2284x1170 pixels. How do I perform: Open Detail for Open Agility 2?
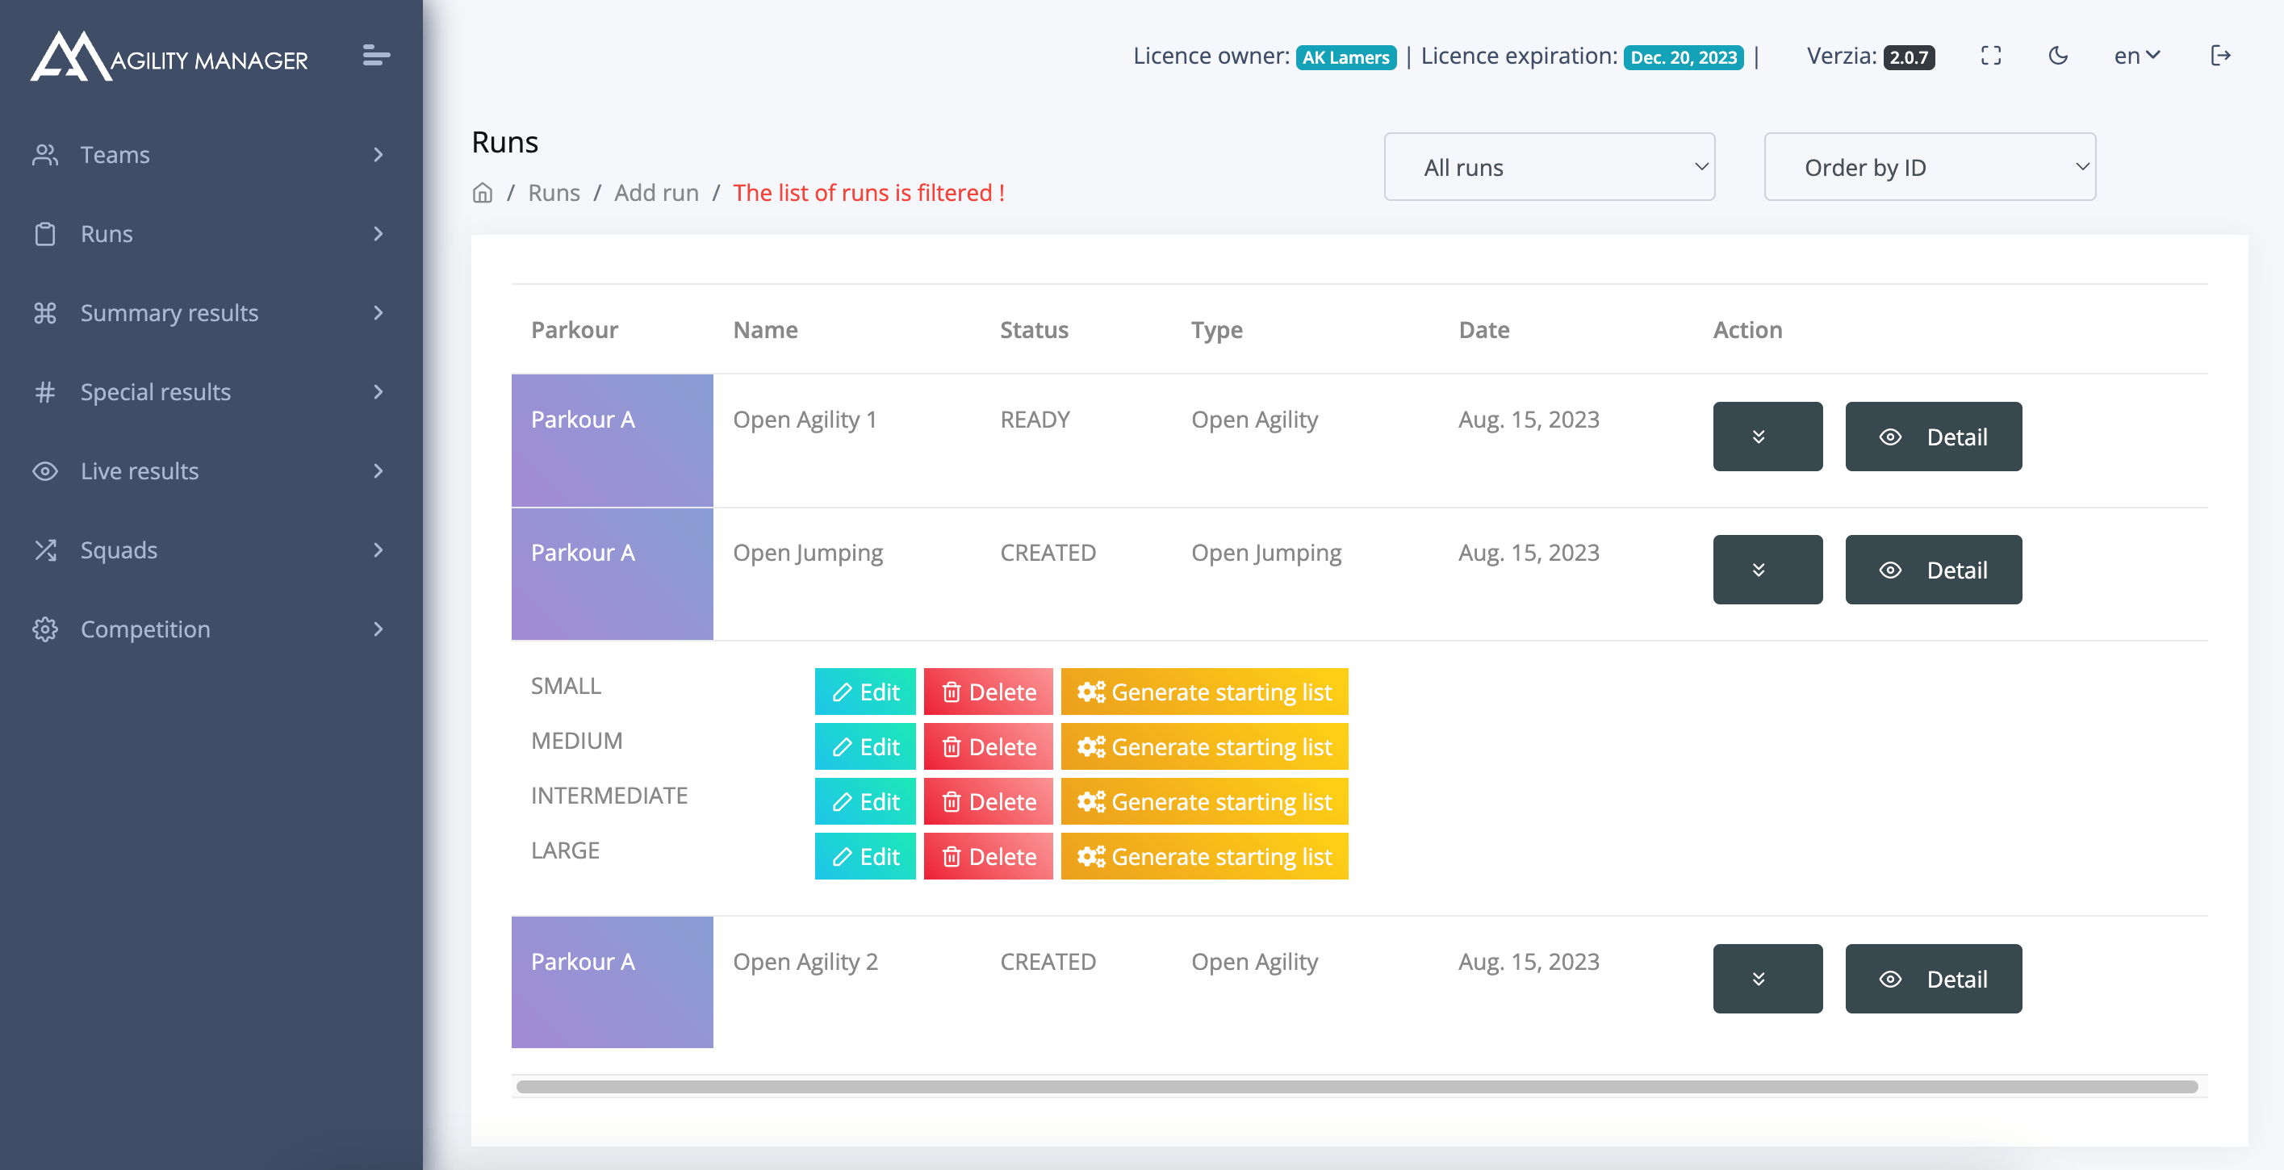(x=1932, y=979)
